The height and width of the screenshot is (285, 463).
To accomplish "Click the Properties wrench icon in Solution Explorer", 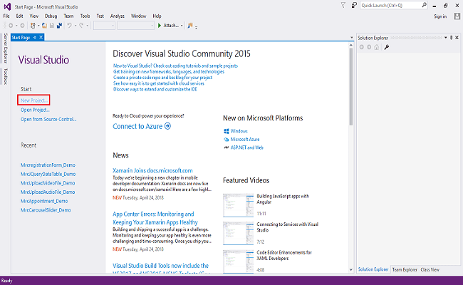I will (387, 47).
